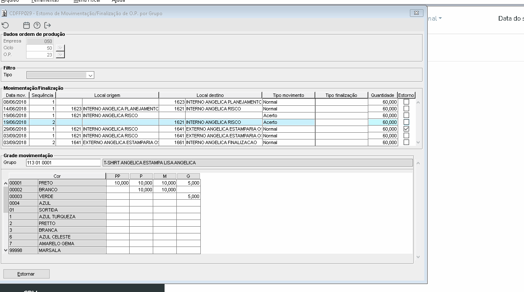524x292 pixels.
Task: Select color code 0004 AZUL row
Action: (57, 203)
